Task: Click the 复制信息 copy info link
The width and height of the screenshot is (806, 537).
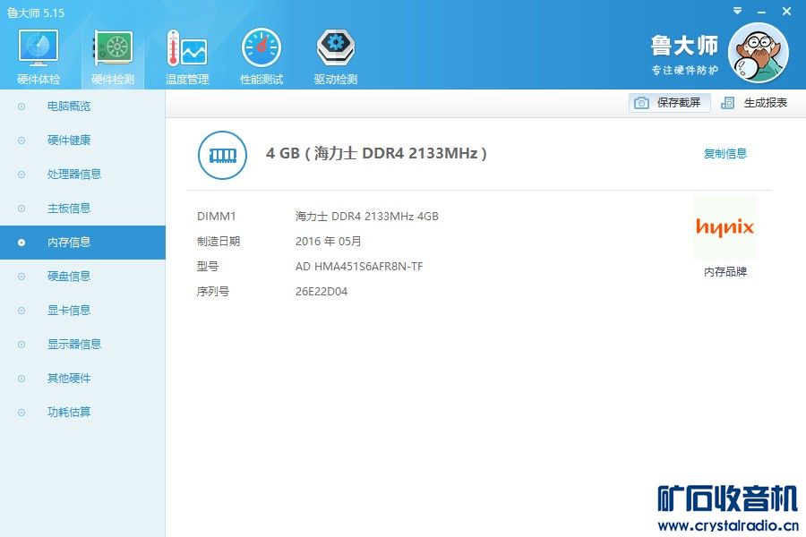Action: coord(725,153)
